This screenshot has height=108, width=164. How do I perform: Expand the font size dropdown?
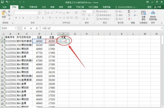point(45,12)
